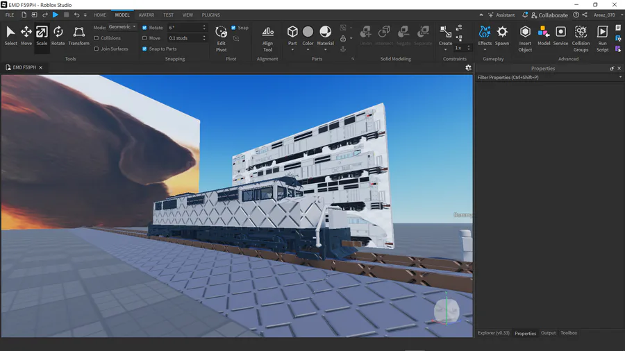625x351 pixels.
Task: Uncheck the Rotate snapping checkbox
Action: [x=144, y=28]
